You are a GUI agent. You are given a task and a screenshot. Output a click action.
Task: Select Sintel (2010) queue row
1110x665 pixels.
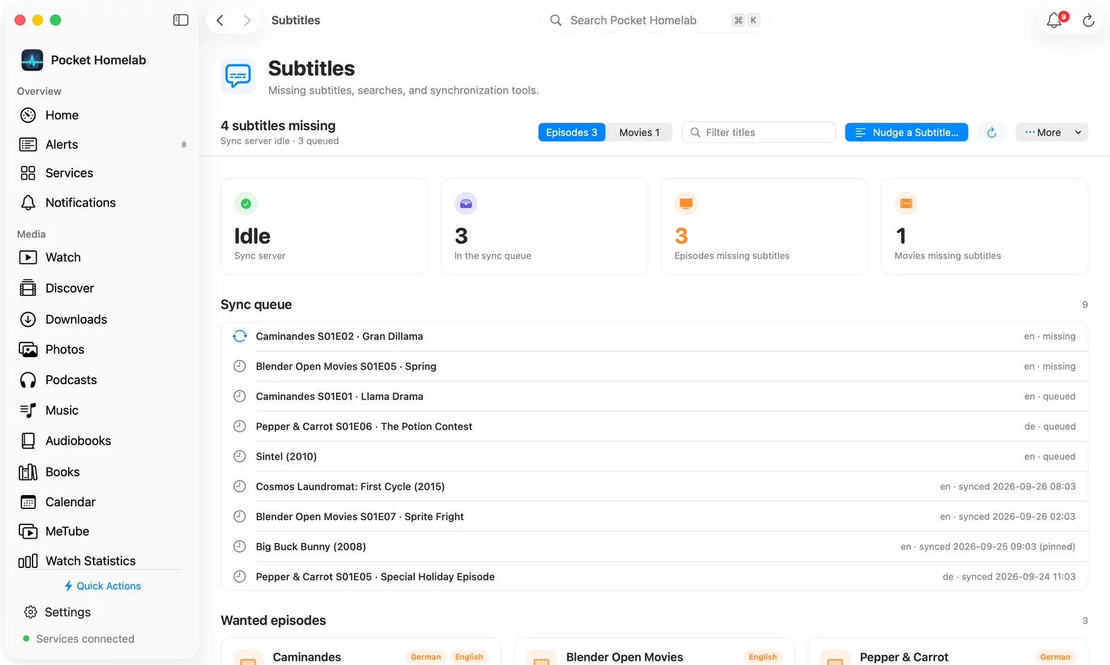pyautogui.click(x=654, y=456)
